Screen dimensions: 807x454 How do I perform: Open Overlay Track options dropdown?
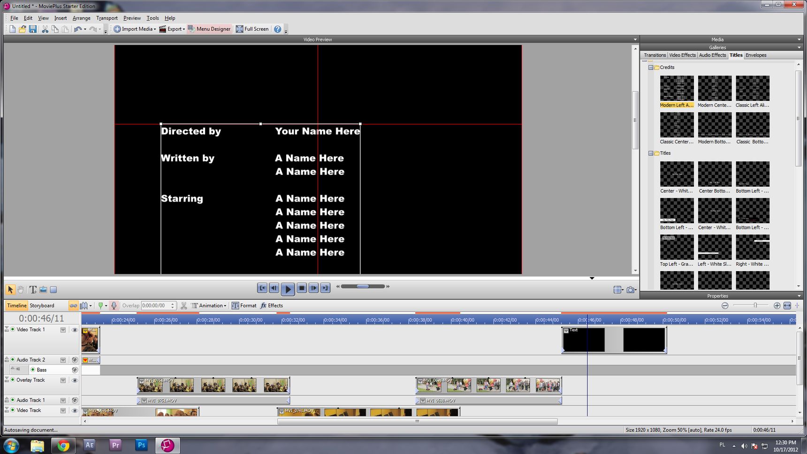click(63, 380)
